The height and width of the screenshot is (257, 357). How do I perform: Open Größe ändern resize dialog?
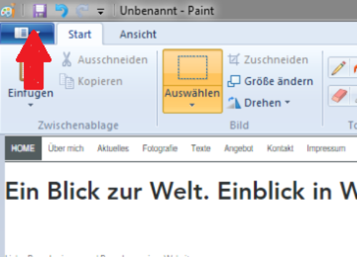270,81
